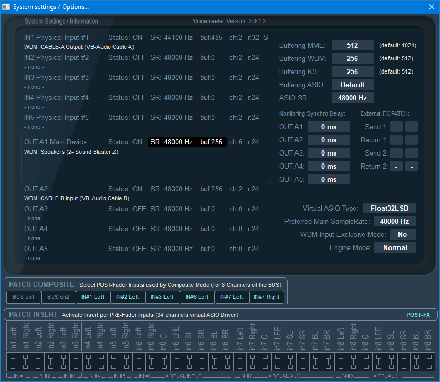This screenshot has height=382, width=440.
Task: Set OUT A3 monitoring delay
Action: coord(329,153)
